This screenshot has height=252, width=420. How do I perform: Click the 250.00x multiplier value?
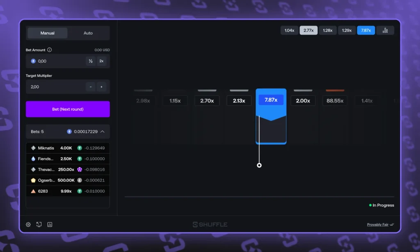(x=66, y=169)
